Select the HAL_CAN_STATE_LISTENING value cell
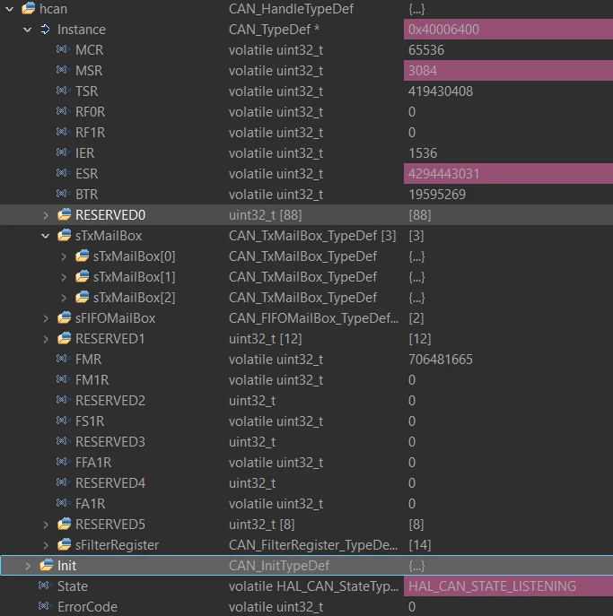This screenshot has height=616, width=613. click(x=508, y=586)
